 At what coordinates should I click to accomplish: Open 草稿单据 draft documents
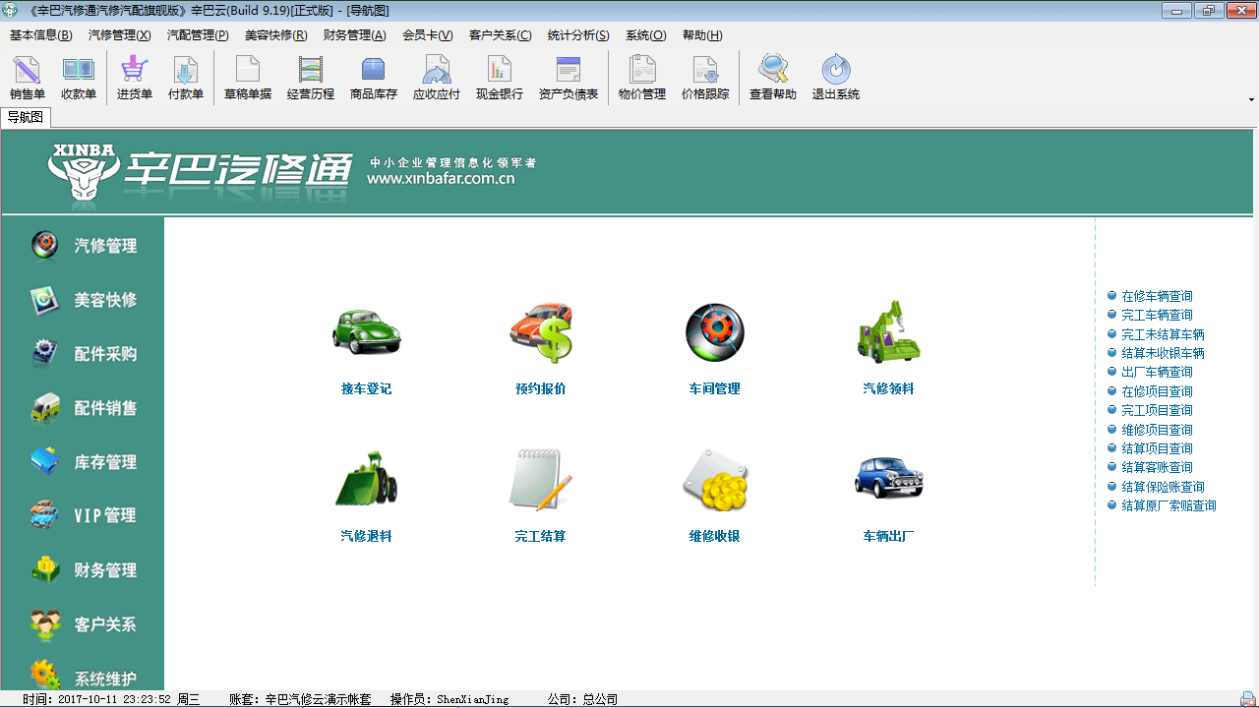coord(248,78)
